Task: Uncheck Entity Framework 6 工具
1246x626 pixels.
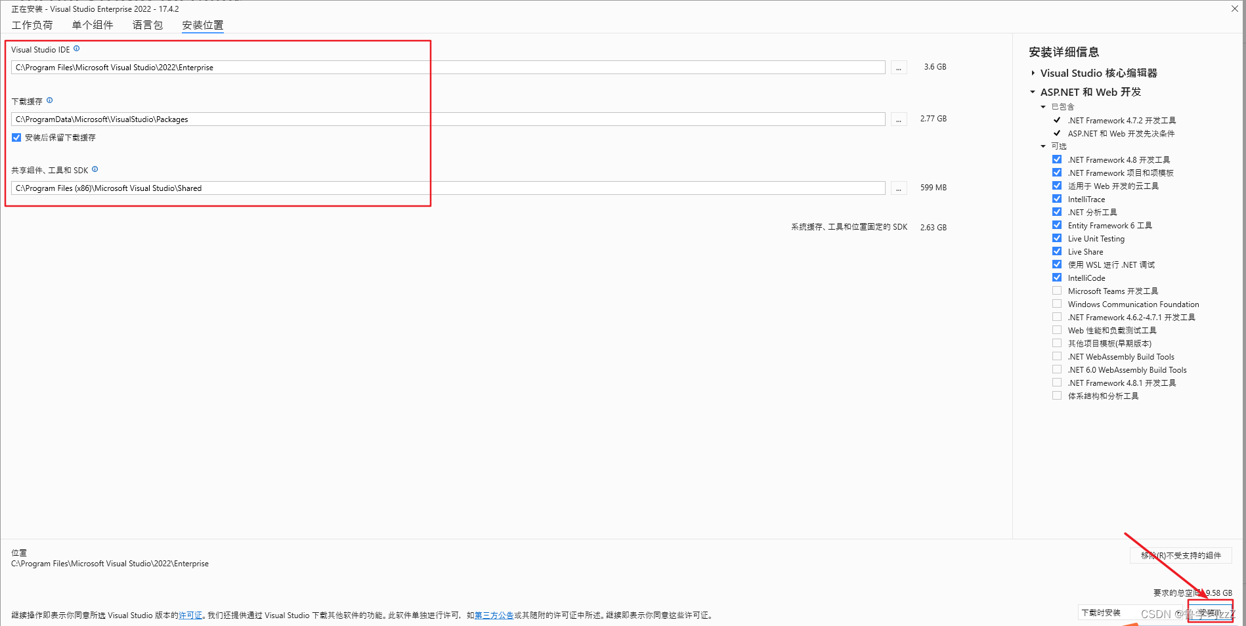Action: 1057,225
